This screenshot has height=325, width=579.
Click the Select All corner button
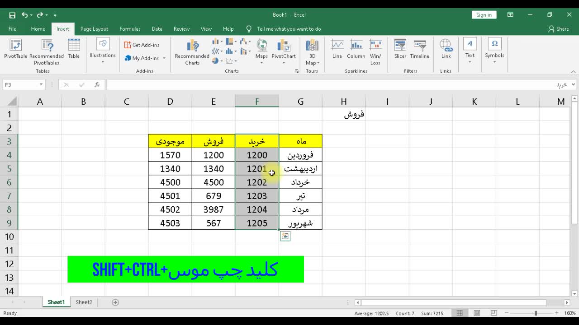click(x=12, y=102)
